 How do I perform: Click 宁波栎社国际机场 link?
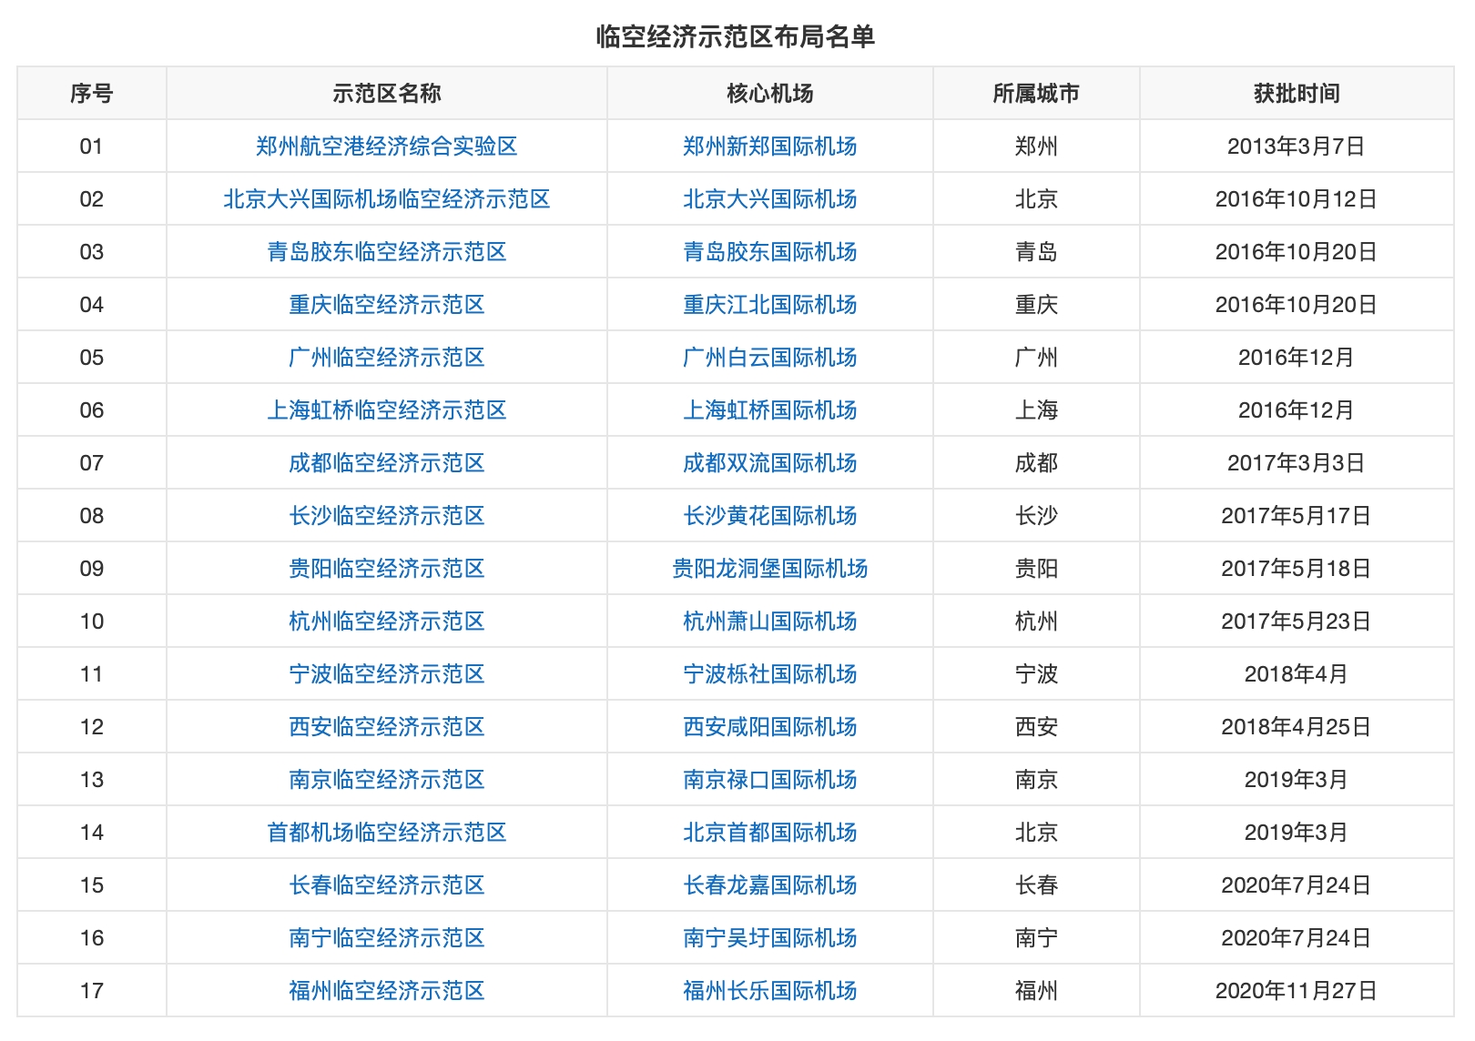(x=770, y=674)
